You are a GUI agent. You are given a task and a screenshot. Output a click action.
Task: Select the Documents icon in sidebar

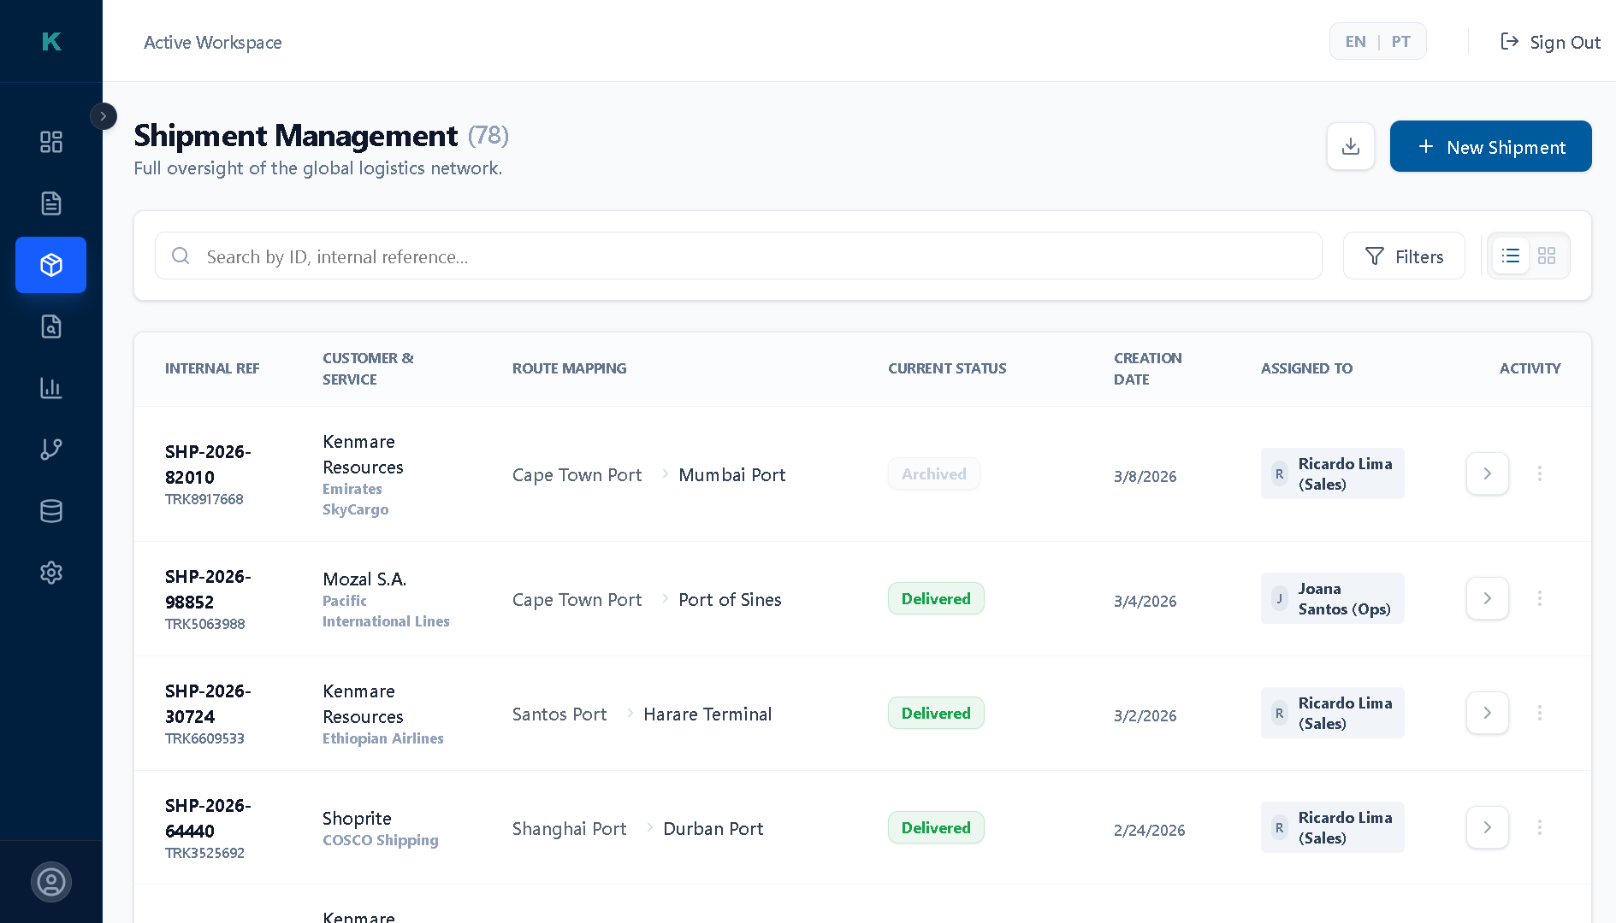click(50, 203)
